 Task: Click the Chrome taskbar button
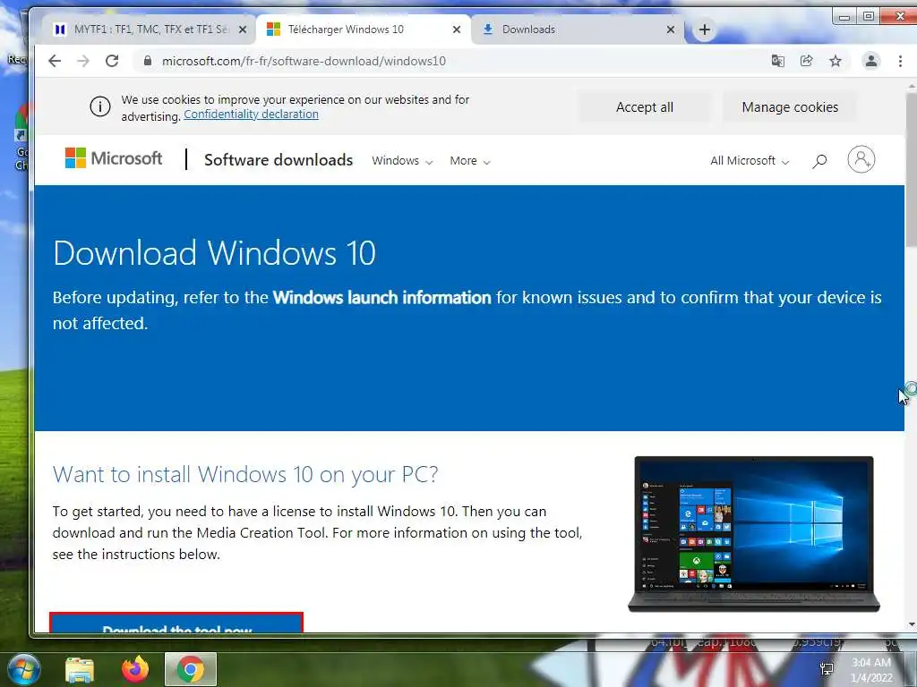tap(191, 669)
